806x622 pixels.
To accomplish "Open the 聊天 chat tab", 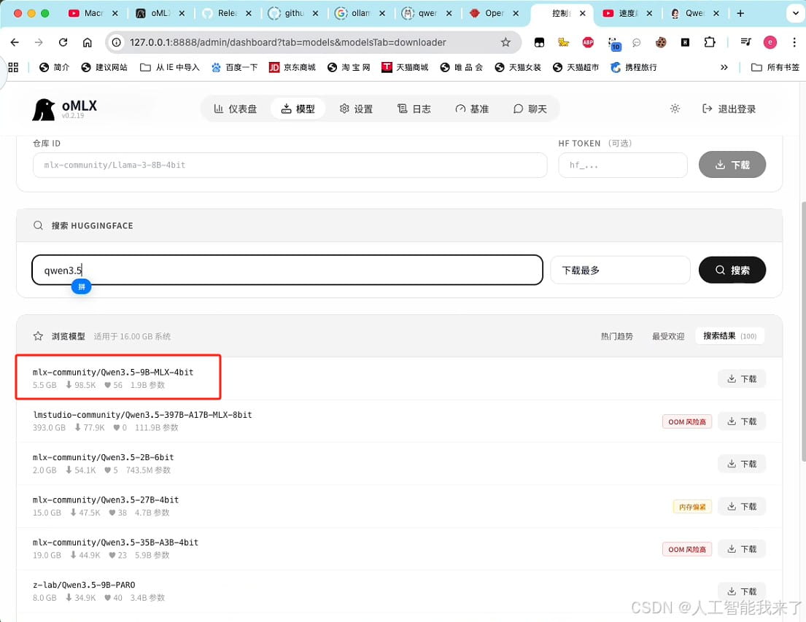I will click(530, 109).
